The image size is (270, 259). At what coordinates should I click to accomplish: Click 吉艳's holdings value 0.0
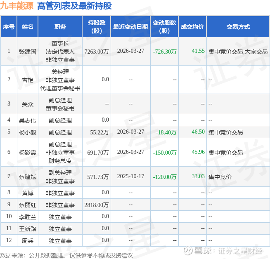coord(105,79)
